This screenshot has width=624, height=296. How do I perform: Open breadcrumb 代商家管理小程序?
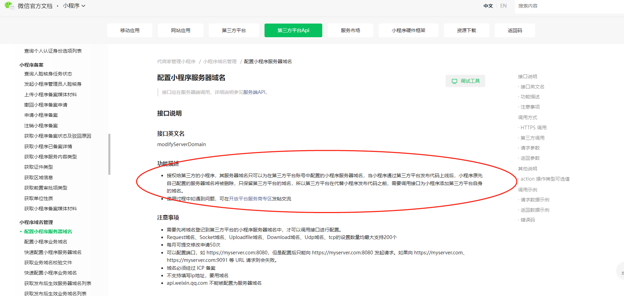tap(176, 61)
